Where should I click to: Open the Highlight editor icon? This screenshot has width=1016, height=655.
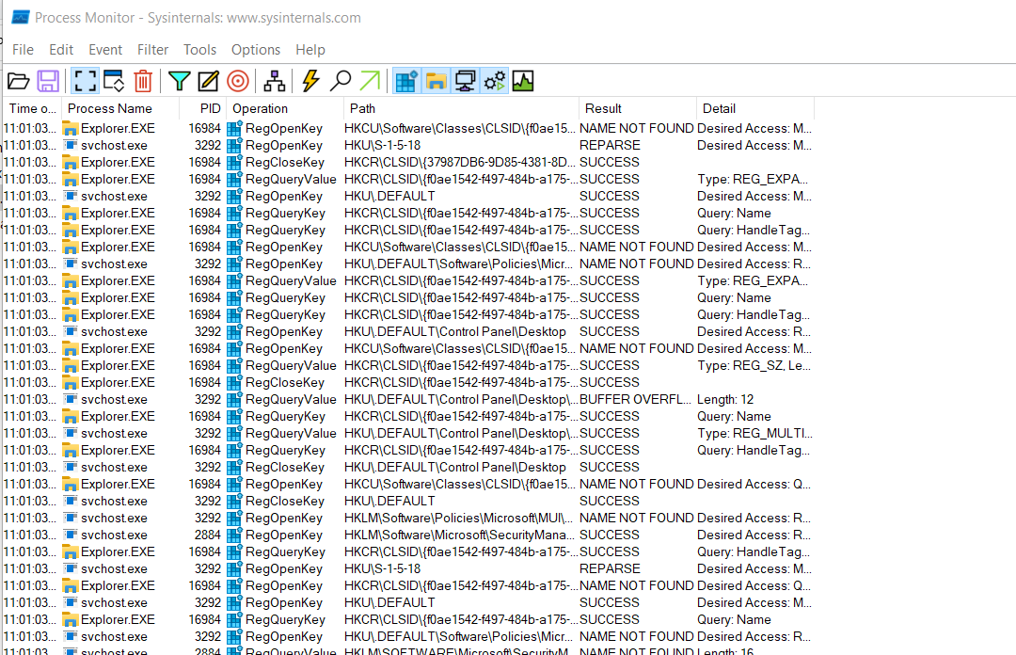point(208,81)
